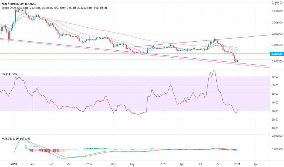The height and width of the screenshot is (167, 284).
Task: Select the 0.000832 price line label
Action: pos(277,54)
